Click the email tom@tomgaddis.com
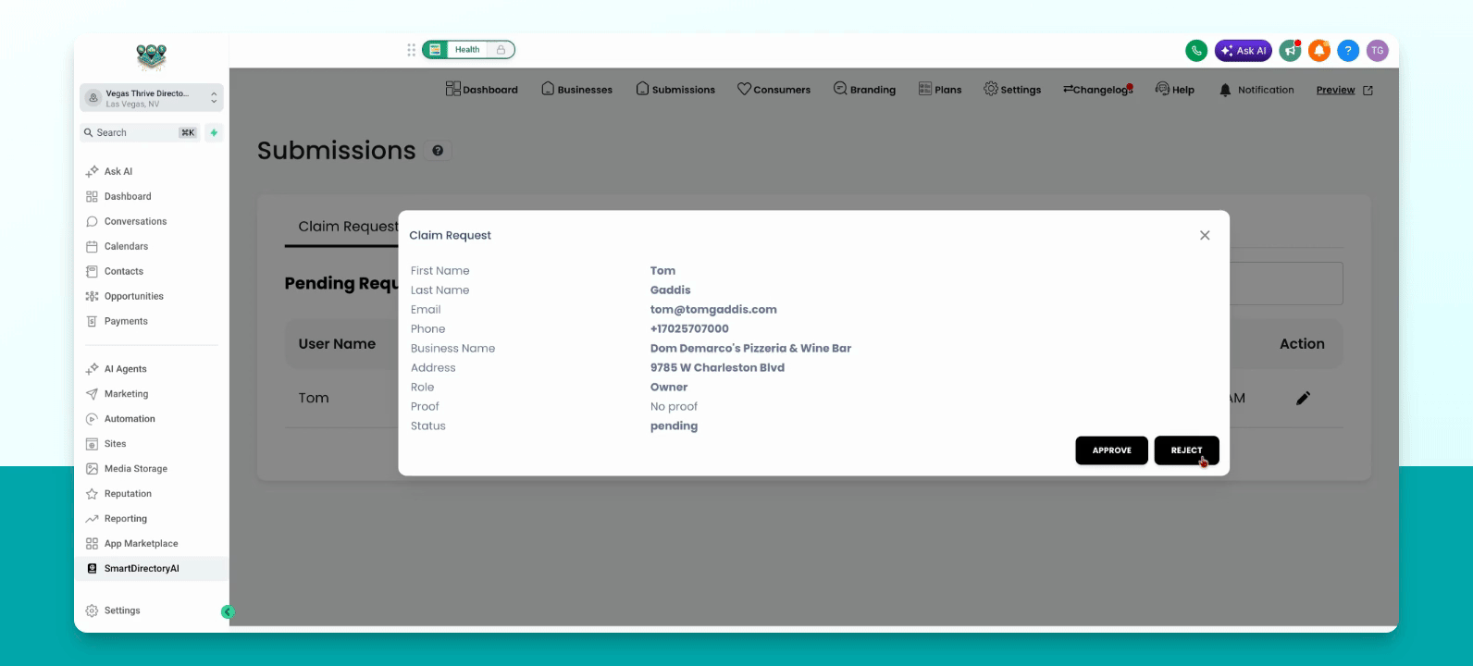This screenshot has width=1473, height=666. point(713,310)
